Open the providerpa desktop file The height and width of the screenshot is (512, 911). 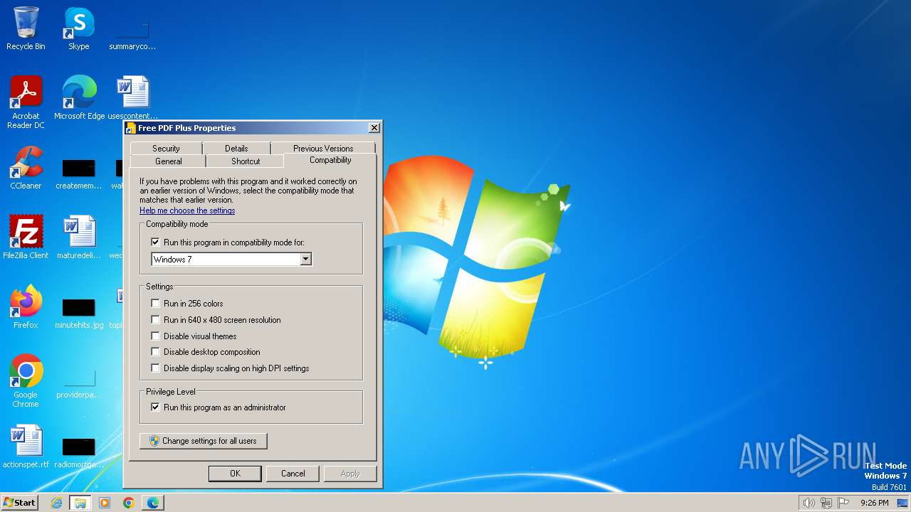tap(79, 384)
